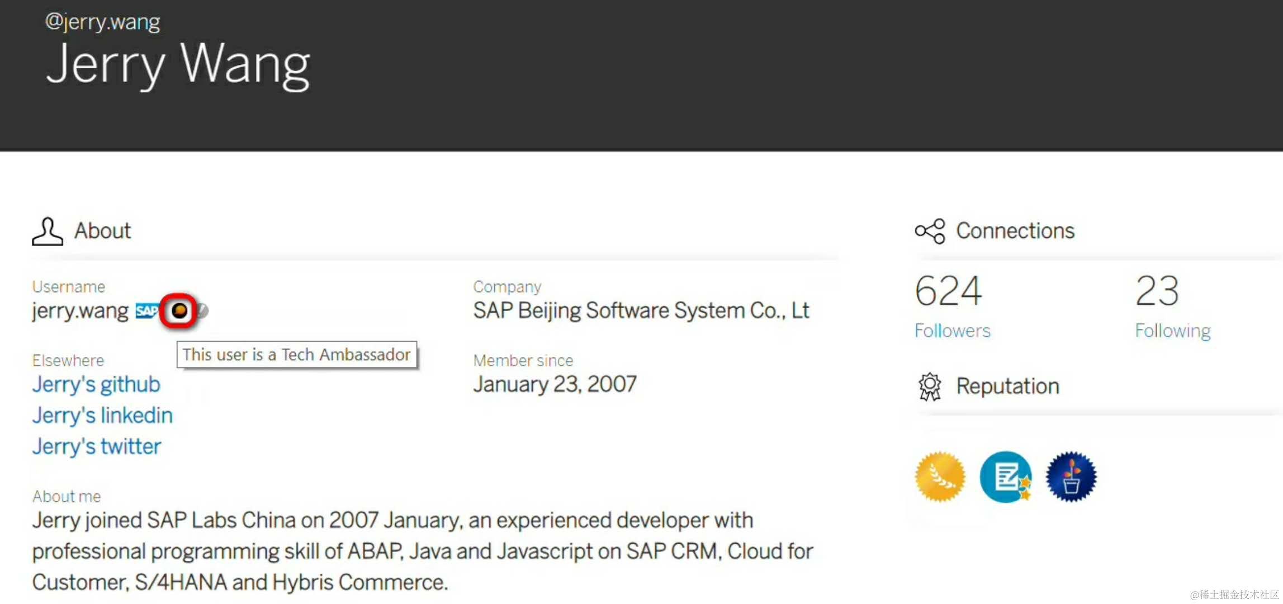Click the @jerry.wang handle in header

(103, 22)
